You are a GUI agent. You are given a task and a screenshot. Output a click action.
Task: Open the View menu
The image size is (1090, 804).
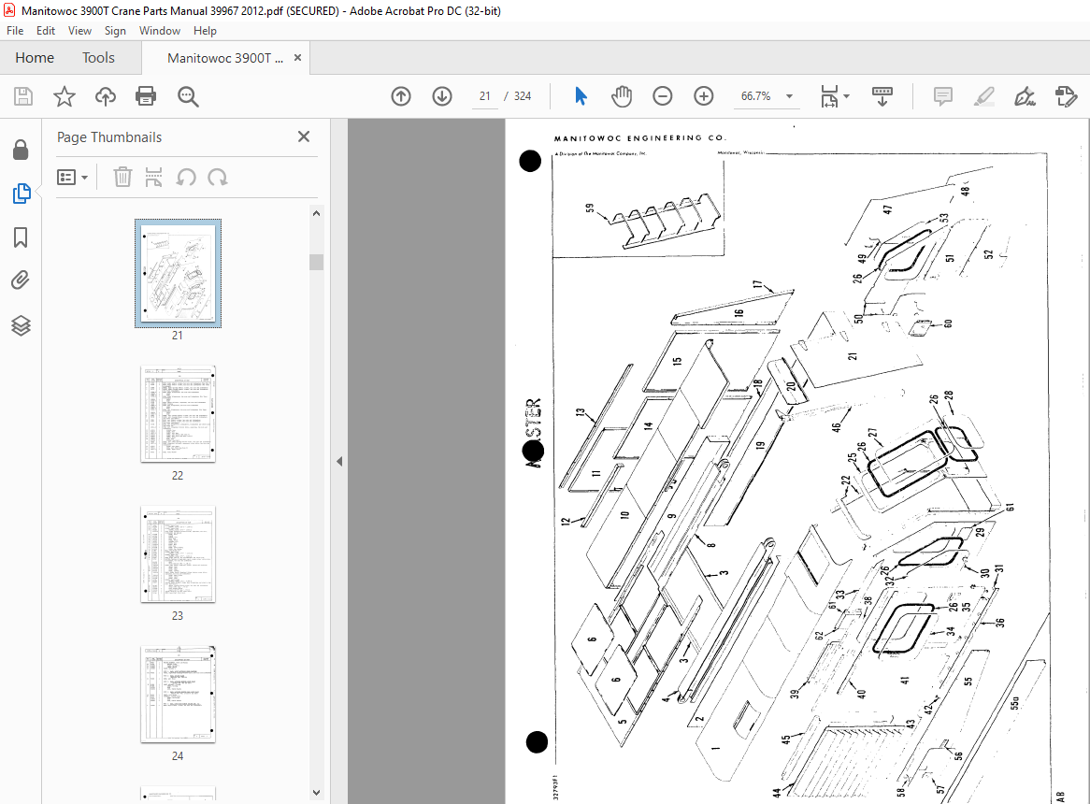[79, 31]
